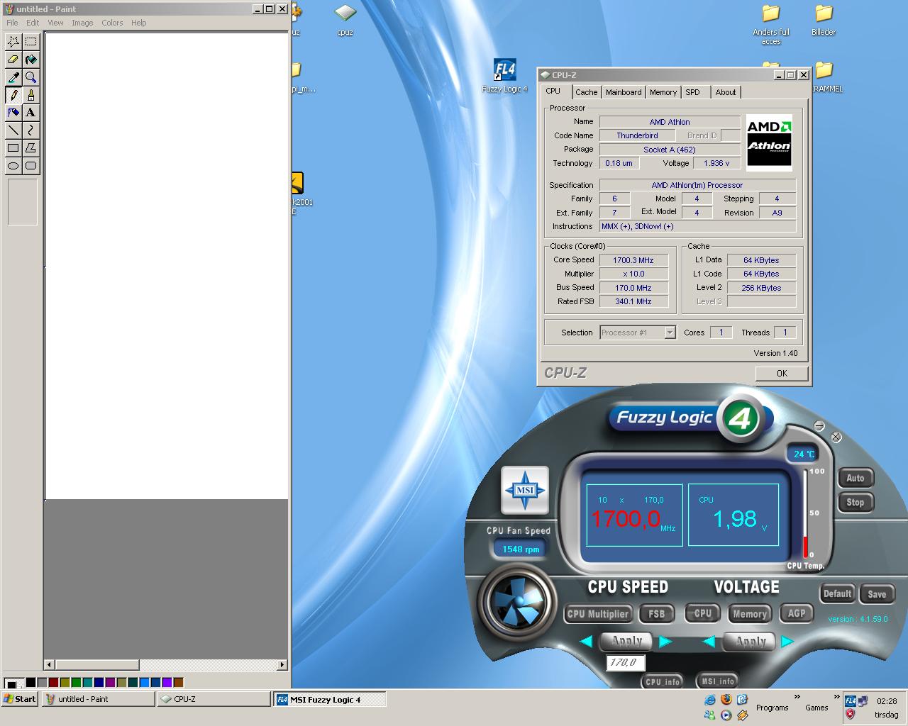Viewport: 908px width, 726px height.
Task: Pick the green color swatch in palette
Action: [x=77, y=682]
